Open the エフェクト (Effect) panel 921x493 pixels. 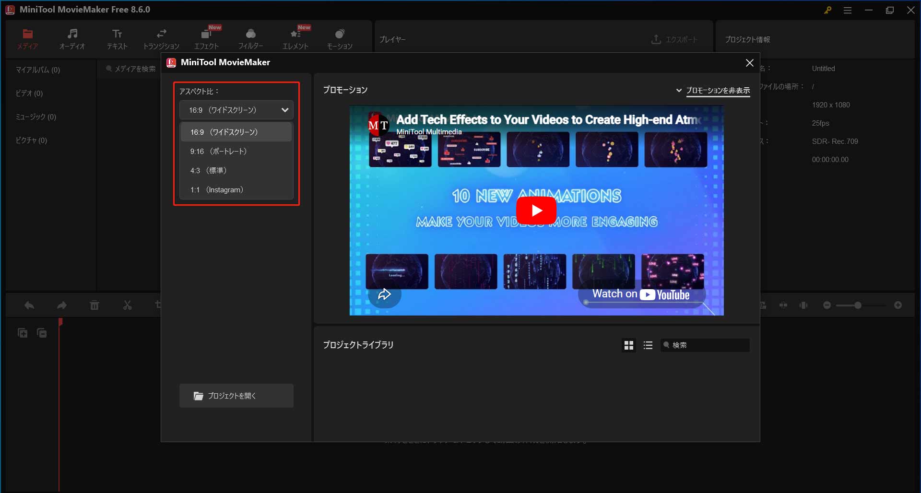point(206,38)
